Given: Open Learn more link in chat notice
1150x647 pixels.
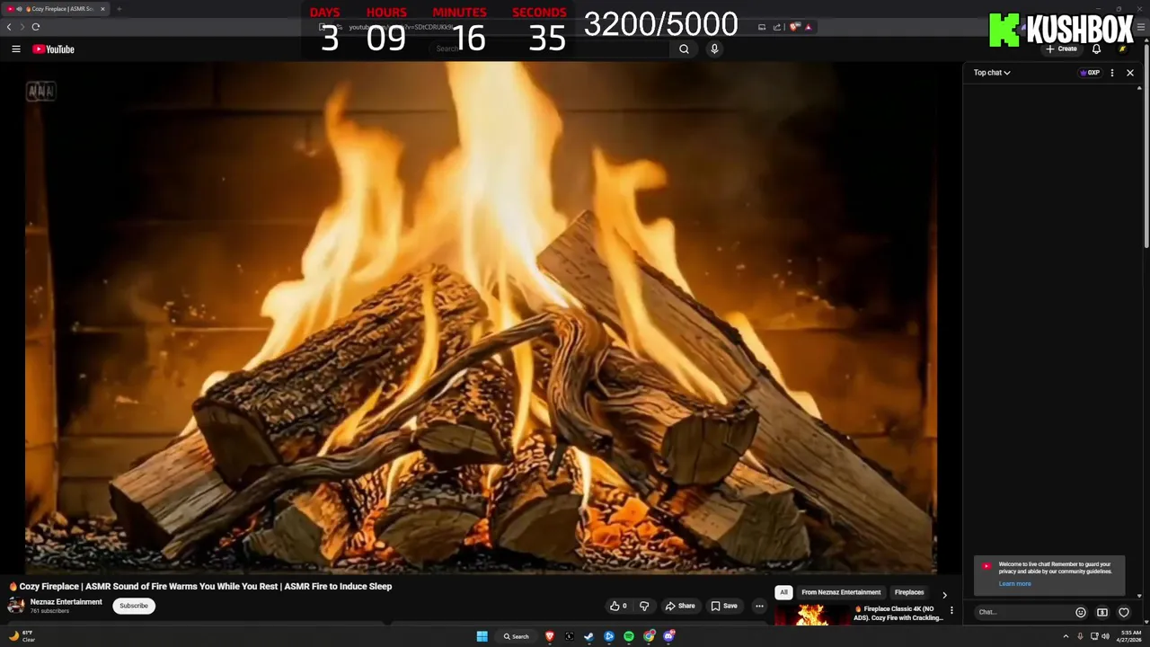Looking at the screenshot, I should click(x=1014, y=584).
